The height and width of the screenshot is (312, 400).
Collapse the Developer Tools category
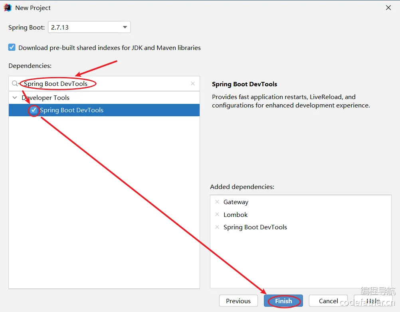(x=15, y=97)
